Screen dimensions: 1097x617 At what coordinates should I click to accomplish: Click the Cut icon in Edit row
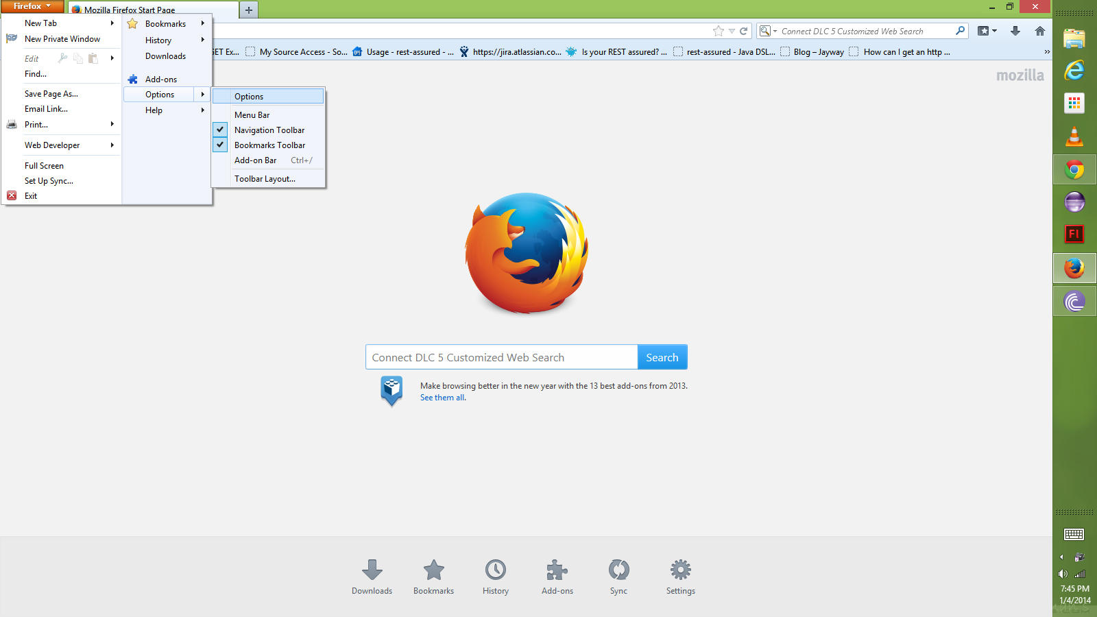[63, 58]
